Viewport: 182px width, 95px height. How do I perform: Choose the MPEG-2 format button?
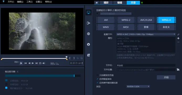(126, 20)
